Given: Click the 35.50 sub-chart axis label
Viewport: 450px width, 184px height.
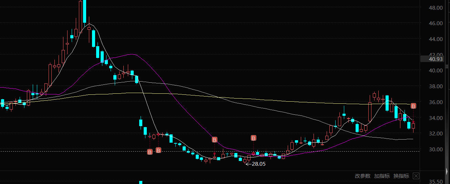Looking at the screenshot, I should [x=436, y=181].
